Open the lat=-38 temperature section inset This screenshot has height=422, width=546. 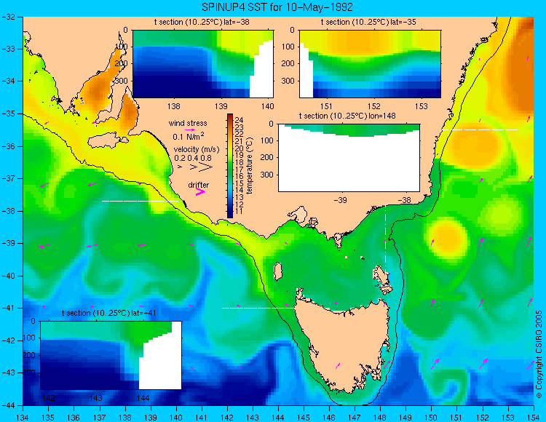(203, 64)
